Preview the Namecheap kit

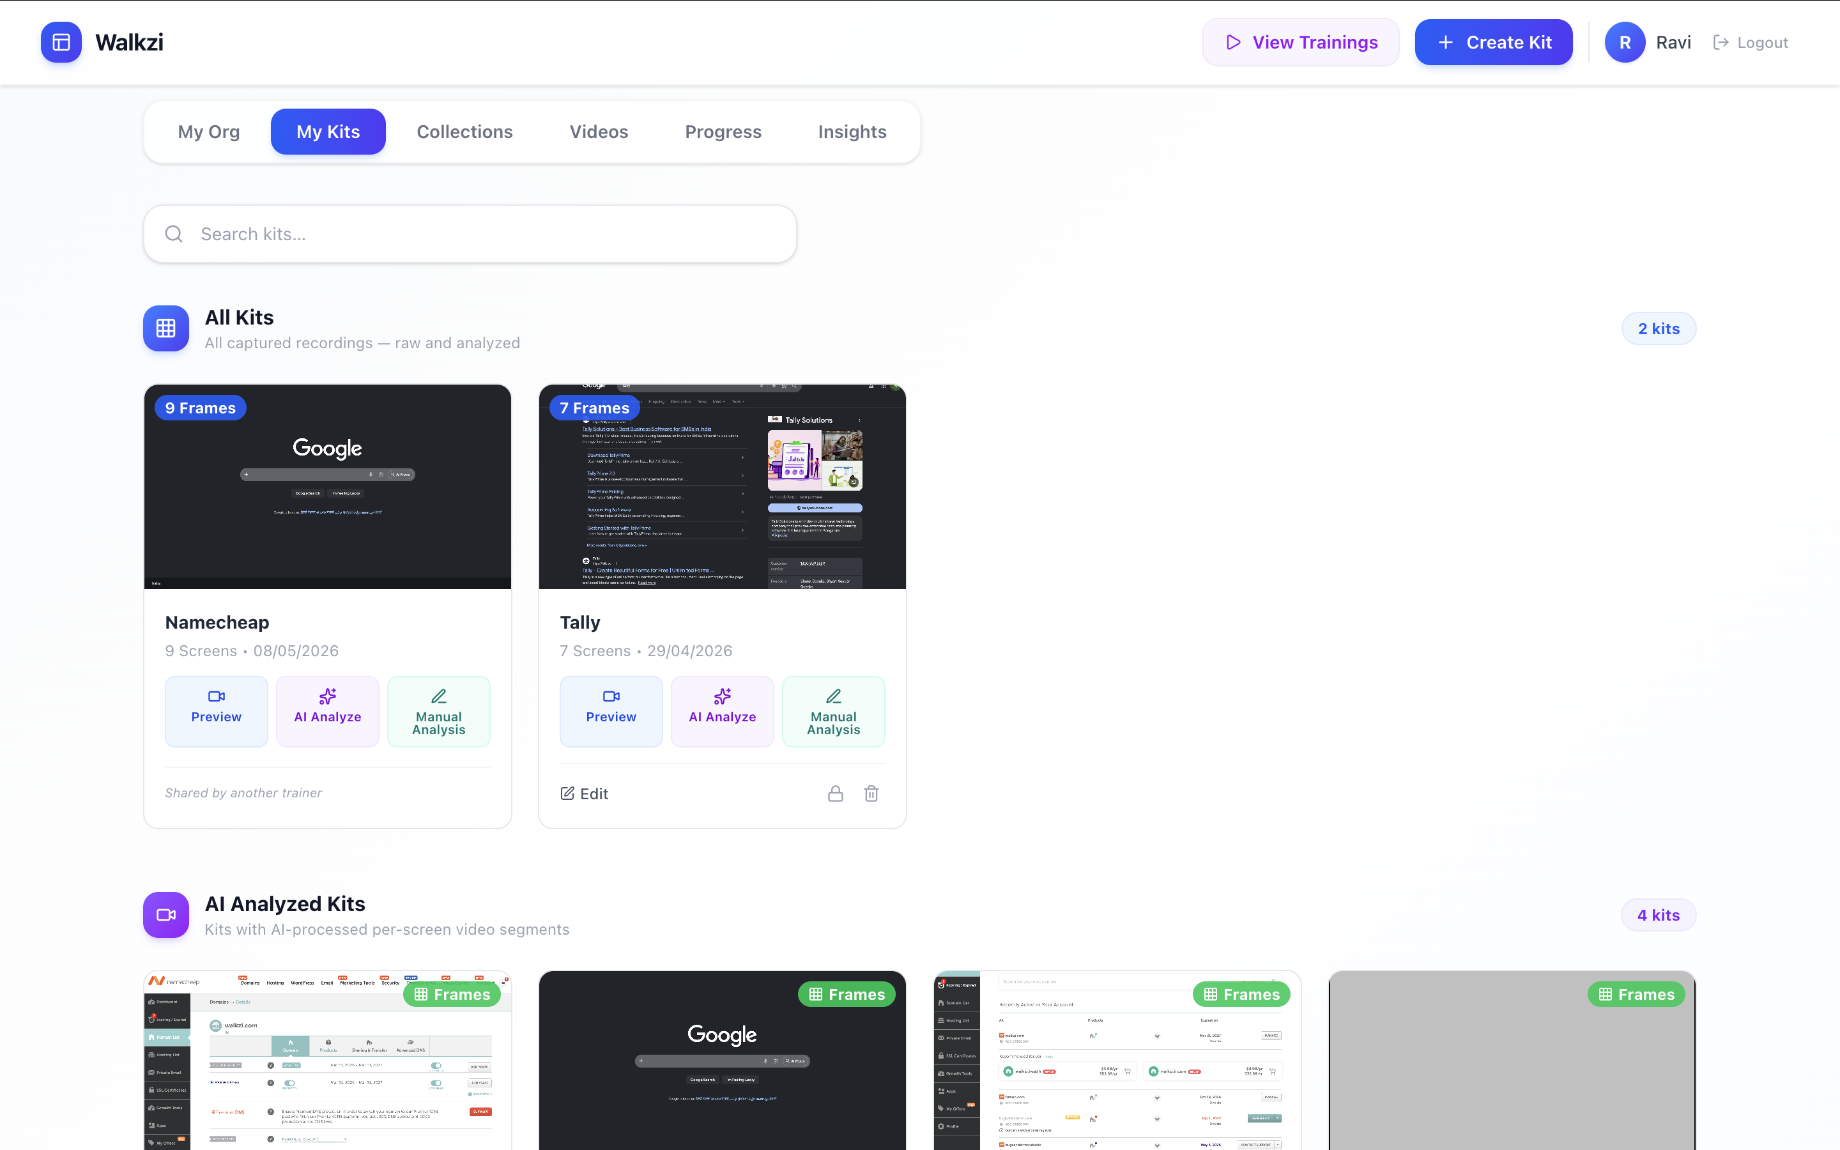point(217,711)
